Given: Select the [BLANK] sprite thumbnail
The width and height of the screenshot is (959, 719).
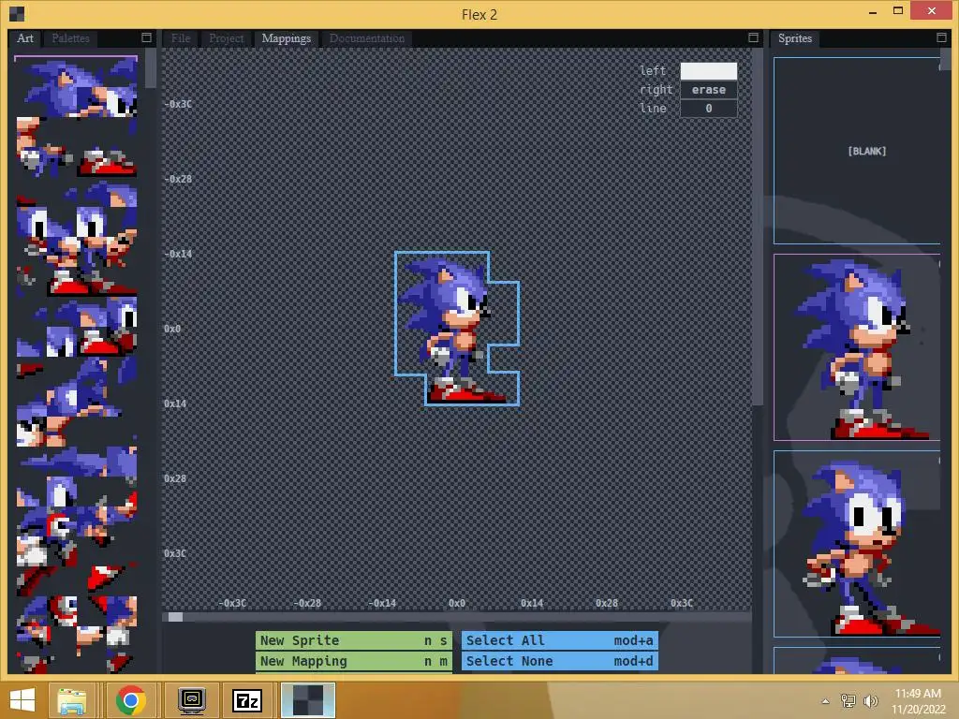Looking at the screenshot, I should [857, 151].
